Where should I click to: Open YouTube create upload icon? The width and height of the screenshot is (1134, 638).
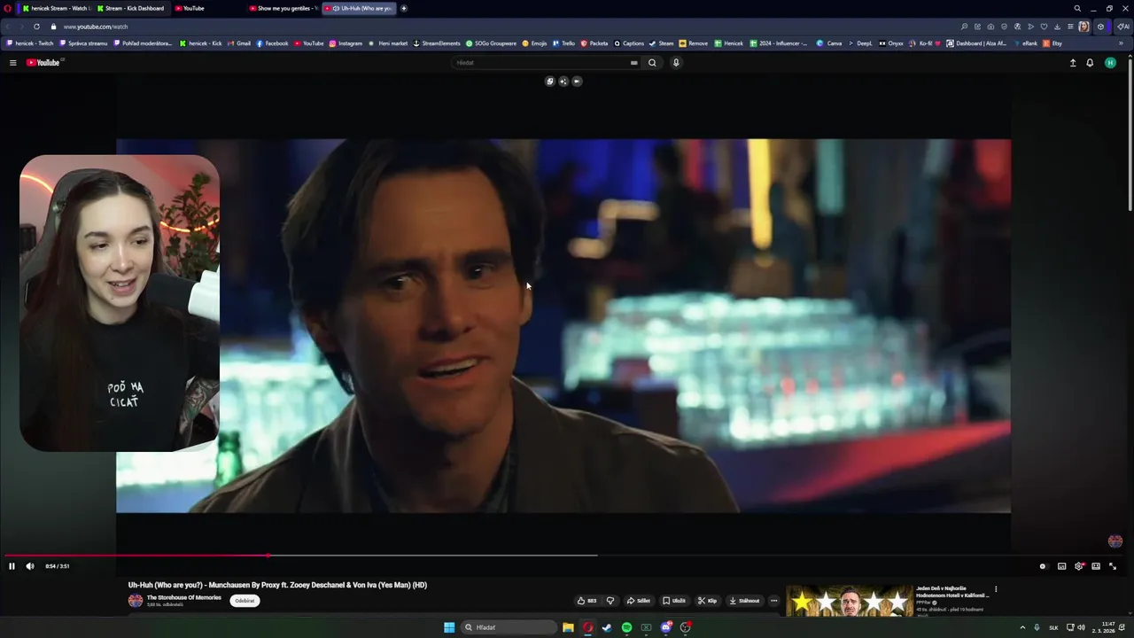(x=1073, y=63)
